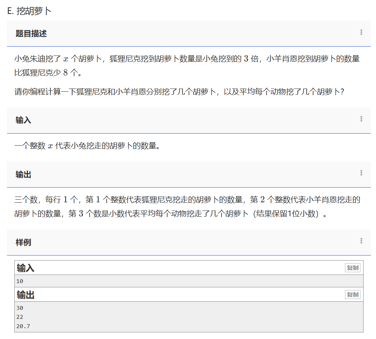Click the sample output line 30
Screen dimensions: 376x339
click(20, 308)
